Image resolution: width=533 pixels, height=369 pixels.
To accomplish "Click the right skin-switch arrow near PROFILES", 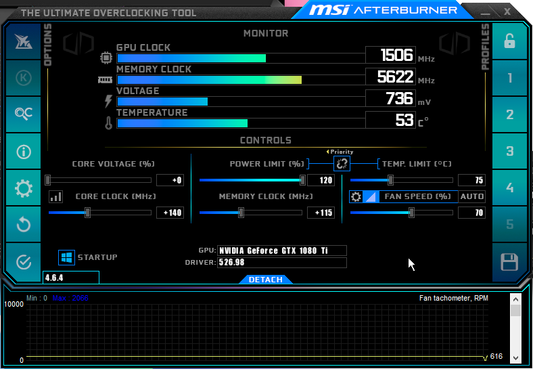I will coord(455,44).
